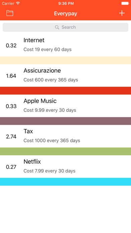The height and width of the screenshot is (233, 131).
Task: Click the 1.64 daily cost value
Action: tap(11, 76)
